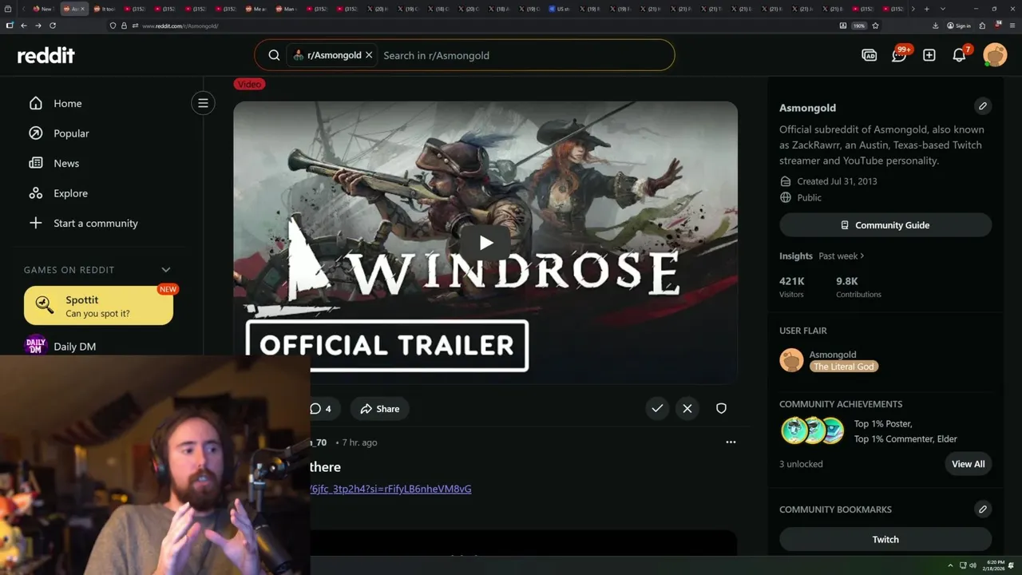This screenshot has width=1022, height=575.
Task: Click The Literal God user flair
Action: [844, 367]
